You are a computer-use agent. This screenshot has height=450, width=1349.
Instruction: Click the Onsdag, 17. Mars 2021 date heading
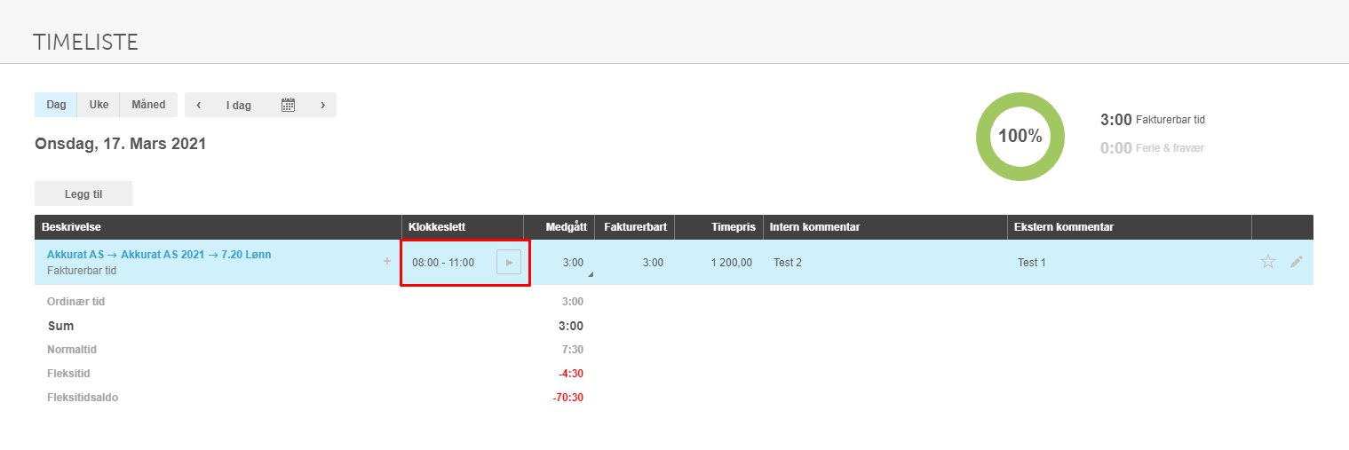pos(120,144)
